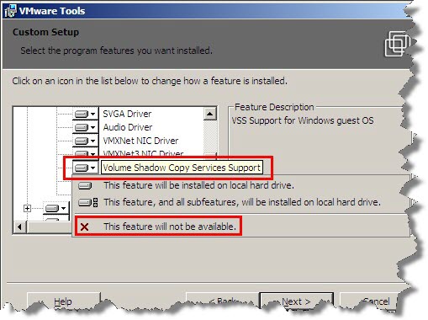Click the SVGA Driver drive icon
This screenshot has height=320, width=428.
[82, 114]
